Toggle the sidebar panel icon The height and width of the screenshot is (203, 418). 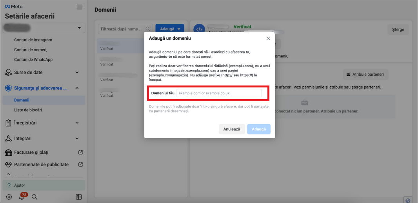coord(79,197)
